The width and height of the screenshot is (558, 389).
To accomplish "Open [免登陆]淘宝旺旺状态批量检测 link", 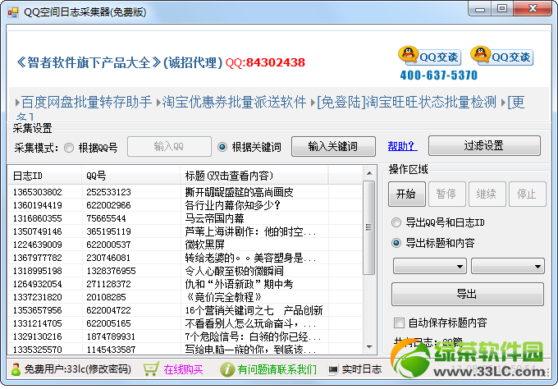I will point(406,102).
